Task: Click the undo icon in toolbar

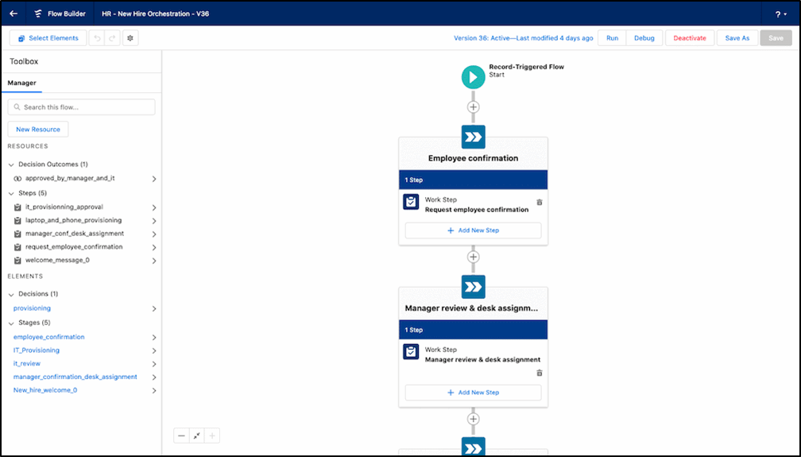Action: (x=95, y=38)
